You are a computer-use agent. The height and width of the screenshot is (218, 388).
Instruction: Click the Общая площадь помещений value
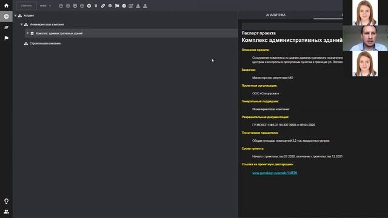click(291, 140)
